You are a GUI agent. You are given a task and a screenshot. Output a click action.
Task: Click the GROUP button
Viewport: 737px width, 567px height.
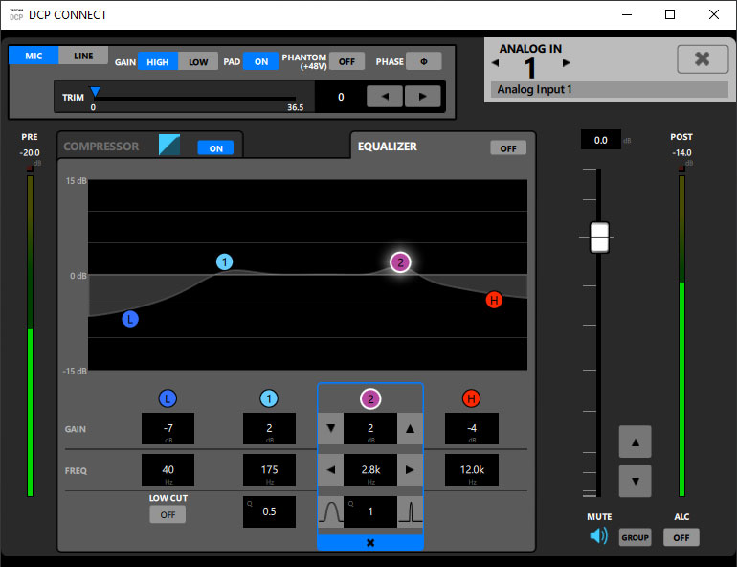click(635, 537)
